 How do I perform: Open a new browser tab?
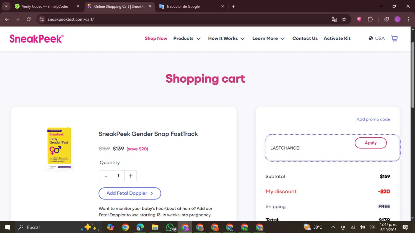click(234, 6)
